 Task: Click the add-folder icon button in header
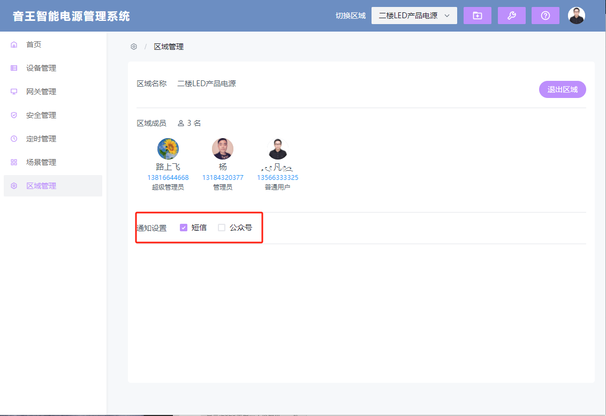pos(477,16)
